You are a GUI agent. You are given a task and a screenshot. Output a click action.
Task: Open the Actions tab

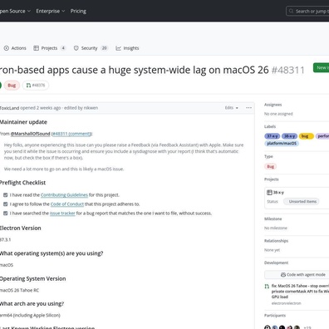[x=15, y=48]
